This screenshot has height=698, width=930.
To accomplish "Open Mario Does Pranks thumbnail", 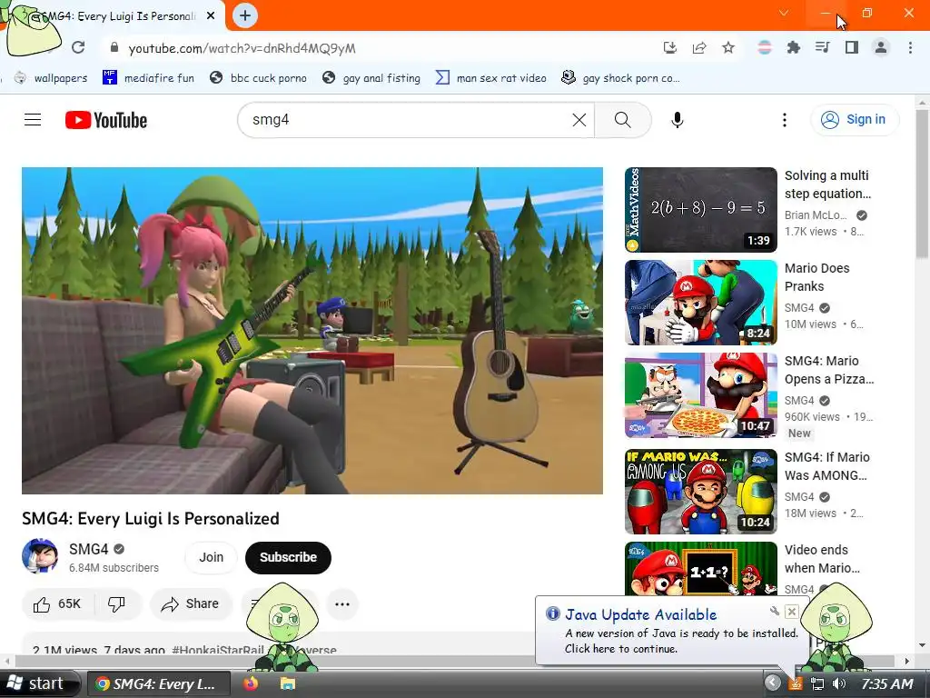I will click(x=700, y=303).
